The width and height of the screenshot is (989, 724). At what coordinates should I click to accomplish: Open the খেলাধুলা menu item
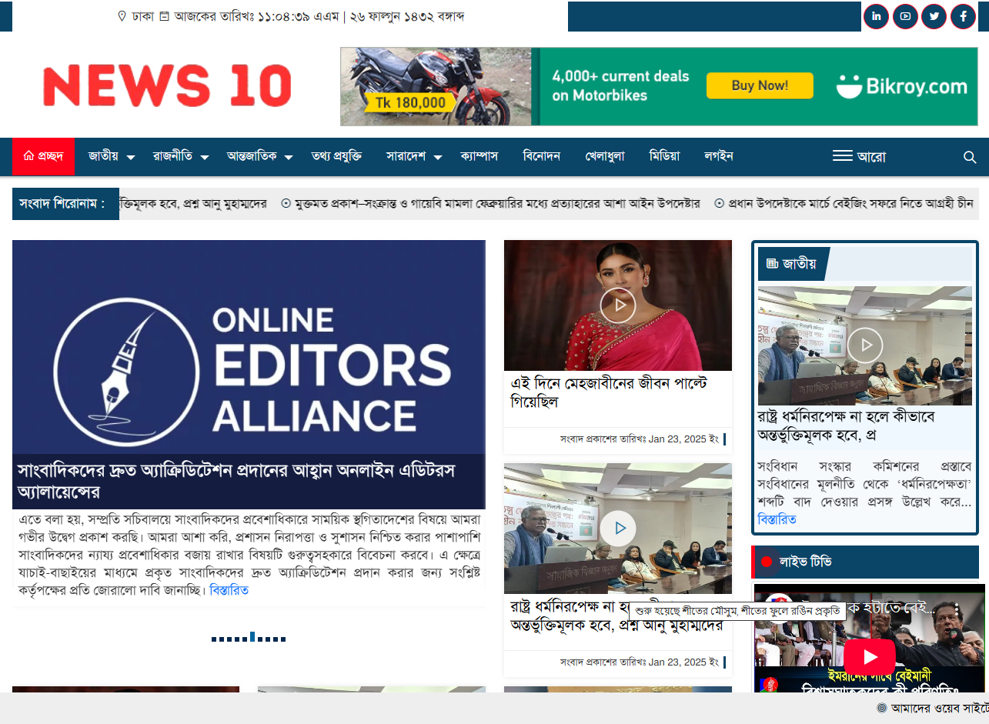[605, 156]
